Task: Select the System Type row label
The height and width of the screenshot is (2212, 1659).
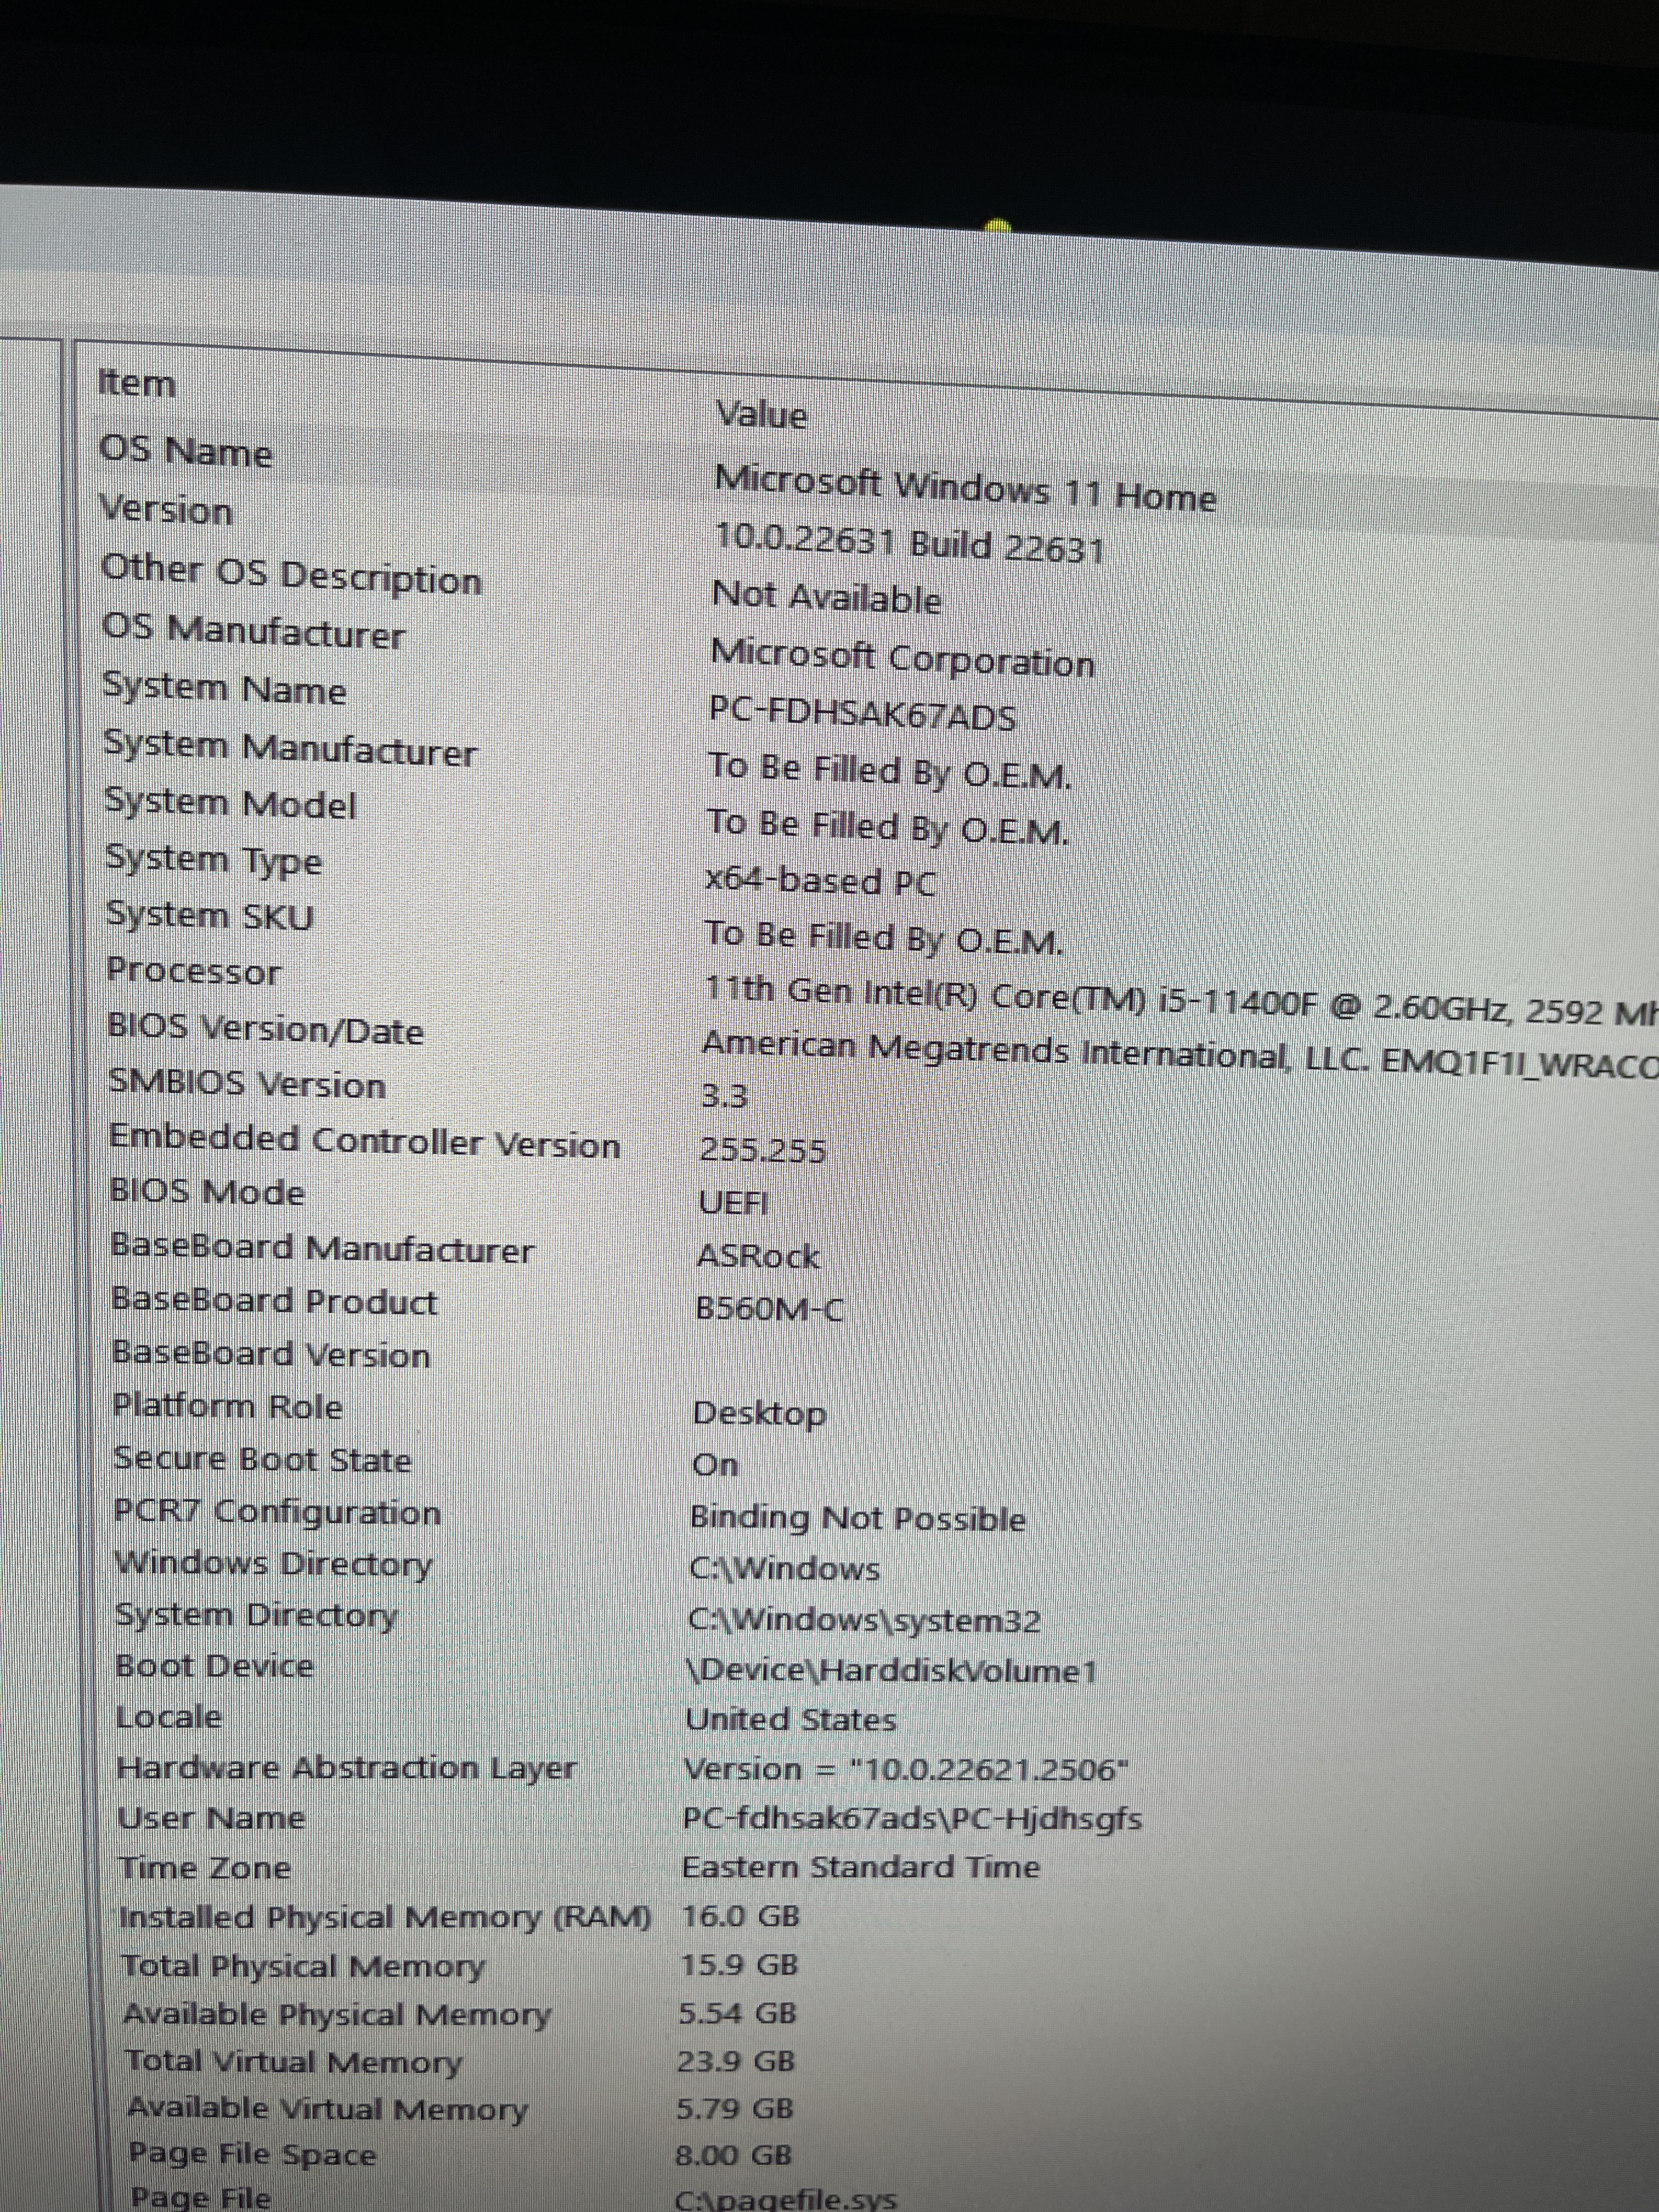Action: click(214, 860)
